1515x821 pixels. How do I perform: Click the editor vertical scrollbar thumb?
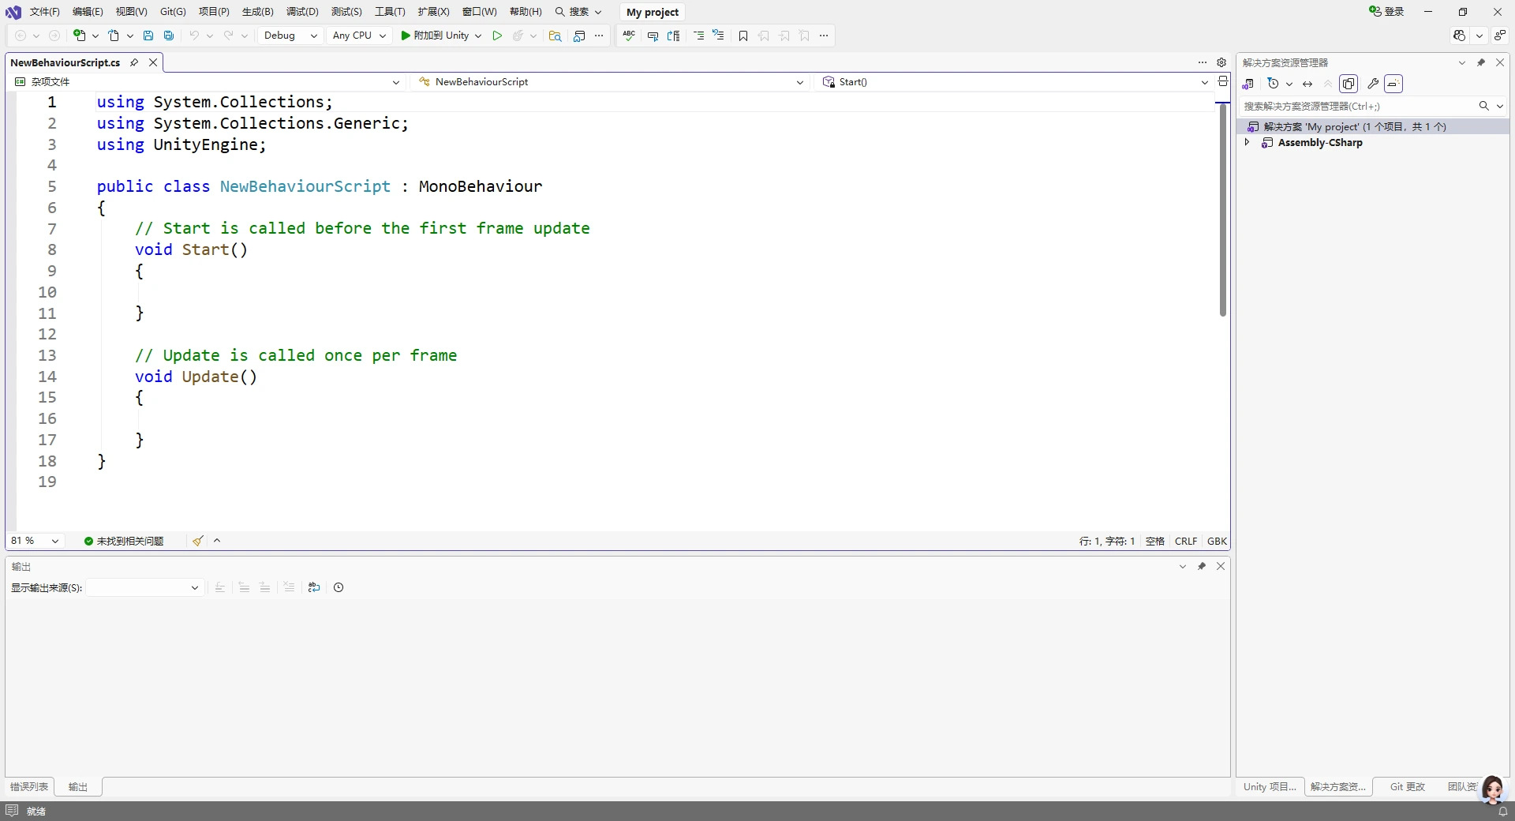1222,209
